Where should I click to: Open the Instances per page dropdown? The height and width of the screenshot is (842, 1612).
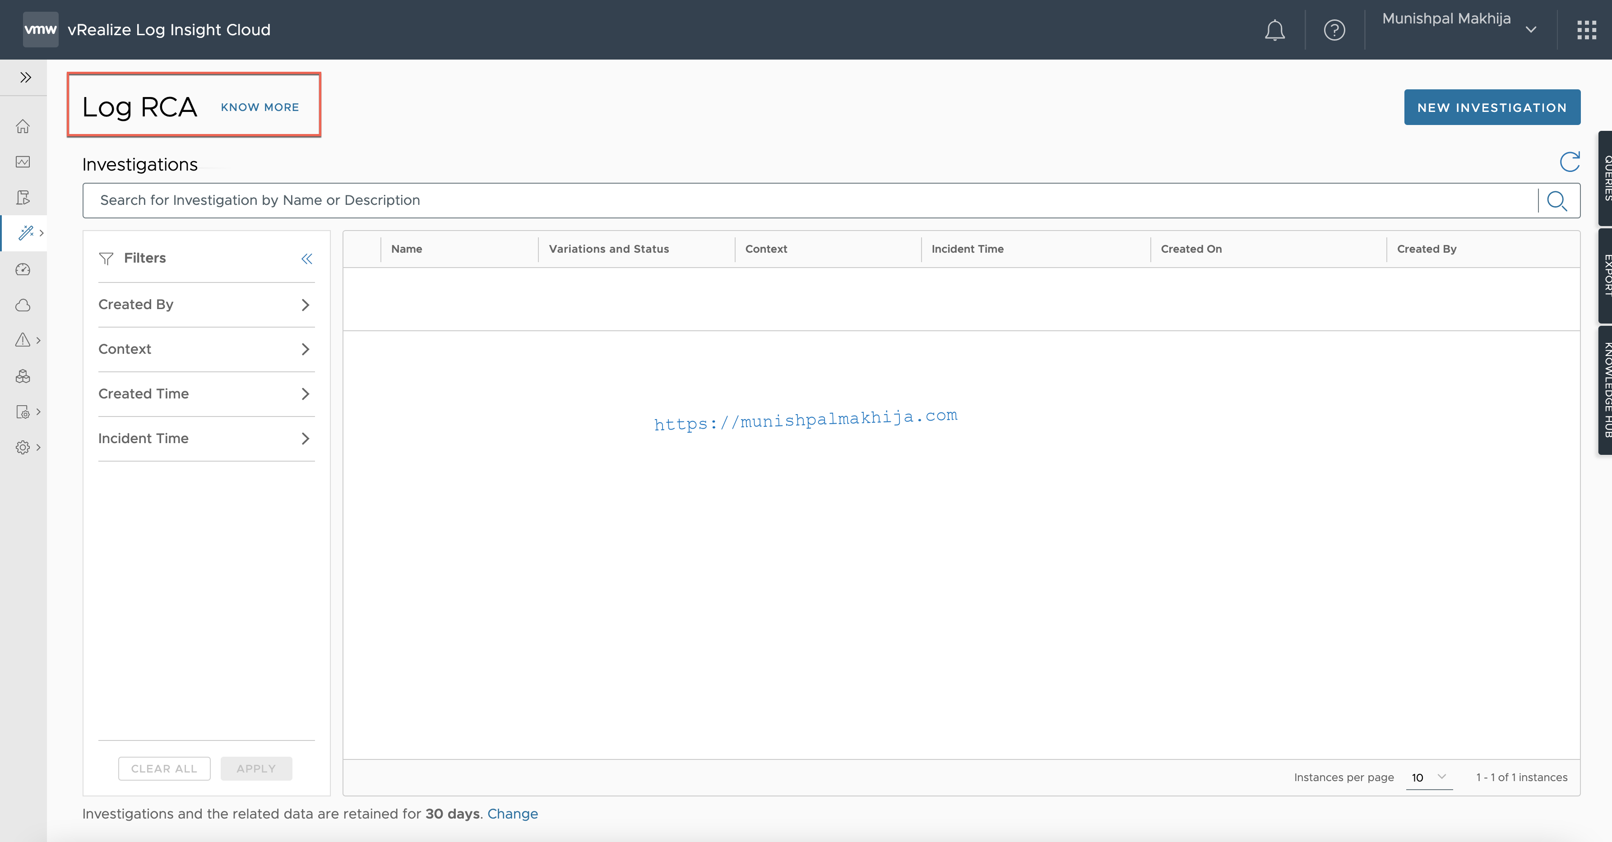click(1429, 777)
